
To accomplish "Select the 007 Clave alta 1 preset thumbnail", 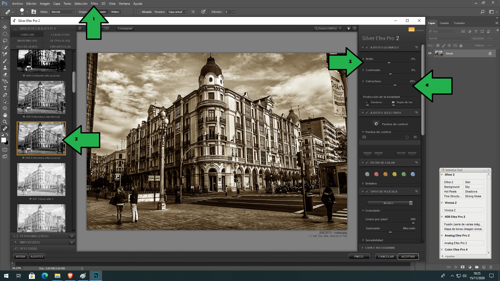I will (x=41, y=180).
